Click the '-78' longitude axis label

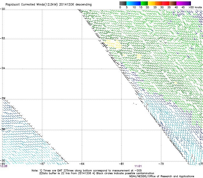pos(161,164)
